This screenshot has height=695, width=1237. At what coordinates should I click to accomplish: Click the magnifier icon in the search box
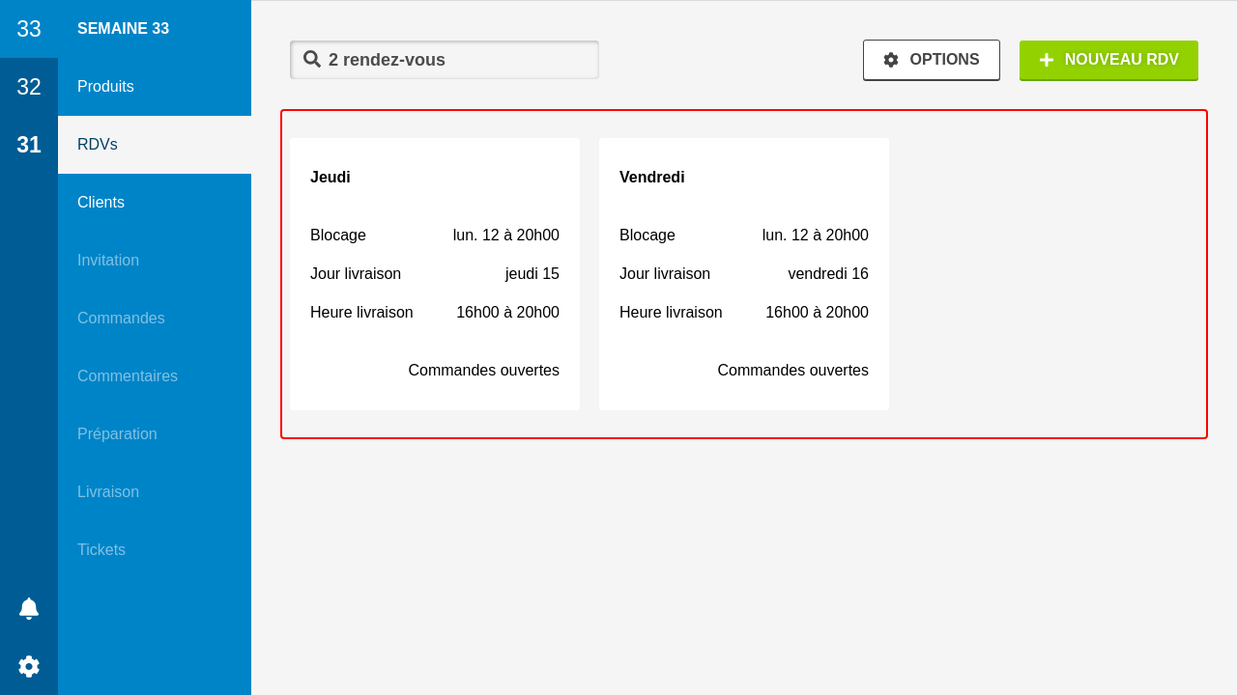312,59
